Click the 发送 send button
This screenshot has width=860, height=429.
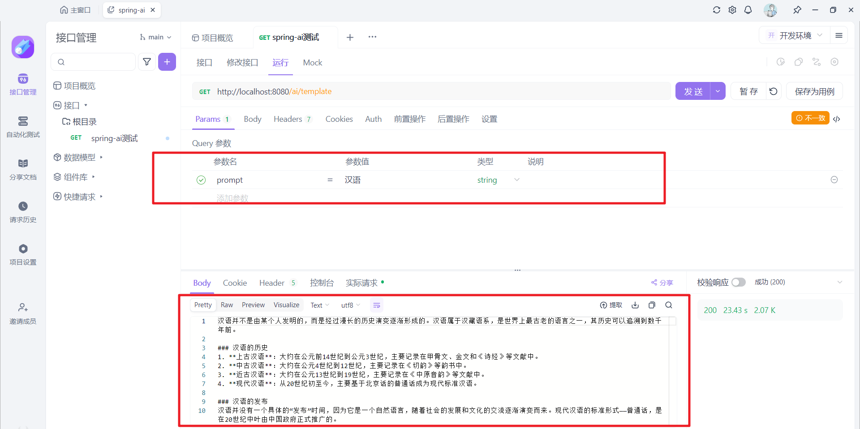(693, 91)
